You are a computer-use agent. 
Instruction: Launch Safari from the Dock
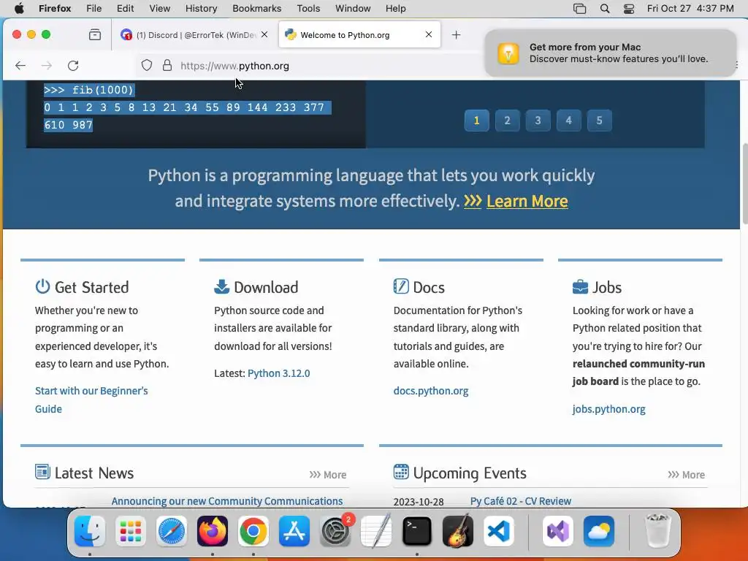171,531
